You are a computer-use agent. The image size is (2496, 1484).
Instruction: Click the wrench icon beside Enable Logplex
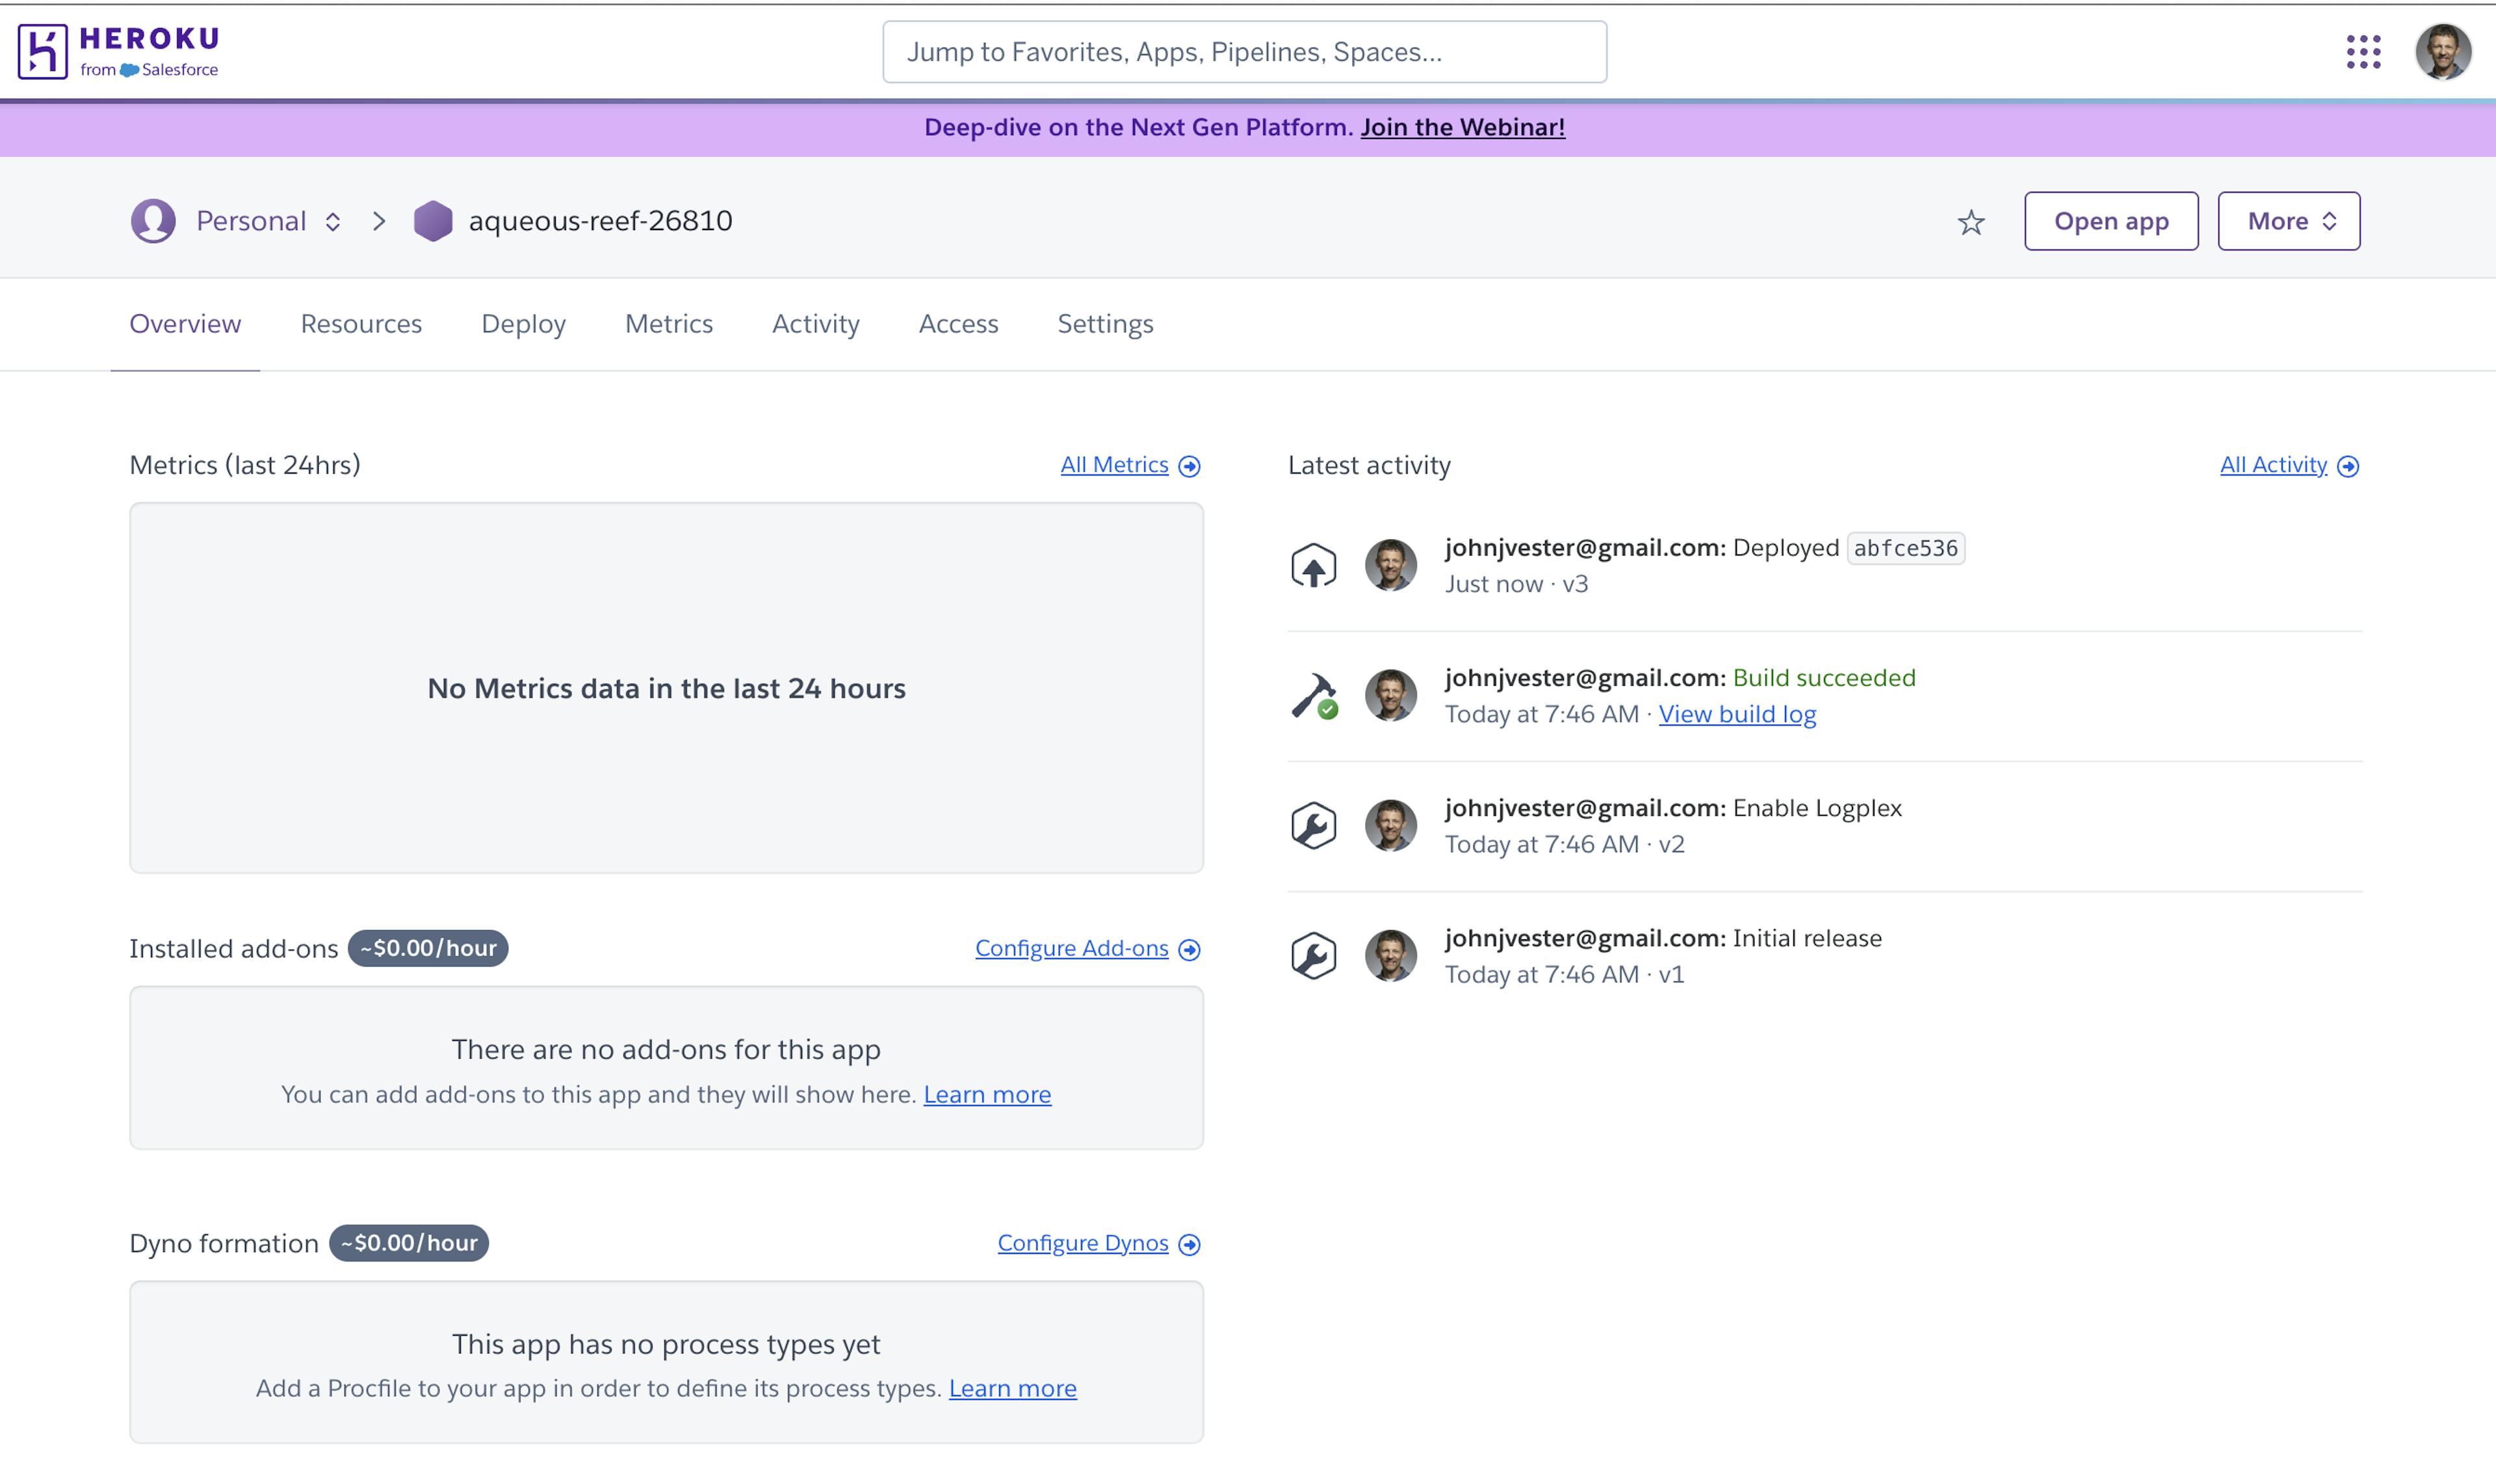coord(1313,826)
